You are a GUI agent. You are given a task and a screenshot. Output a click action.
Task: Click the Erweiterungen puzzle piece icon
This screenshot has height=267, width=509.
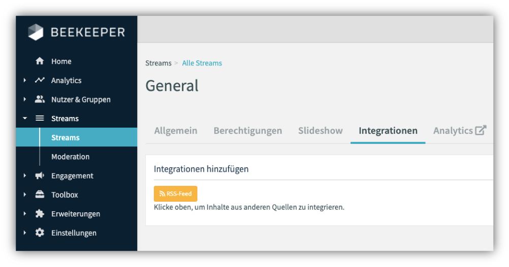40,214
